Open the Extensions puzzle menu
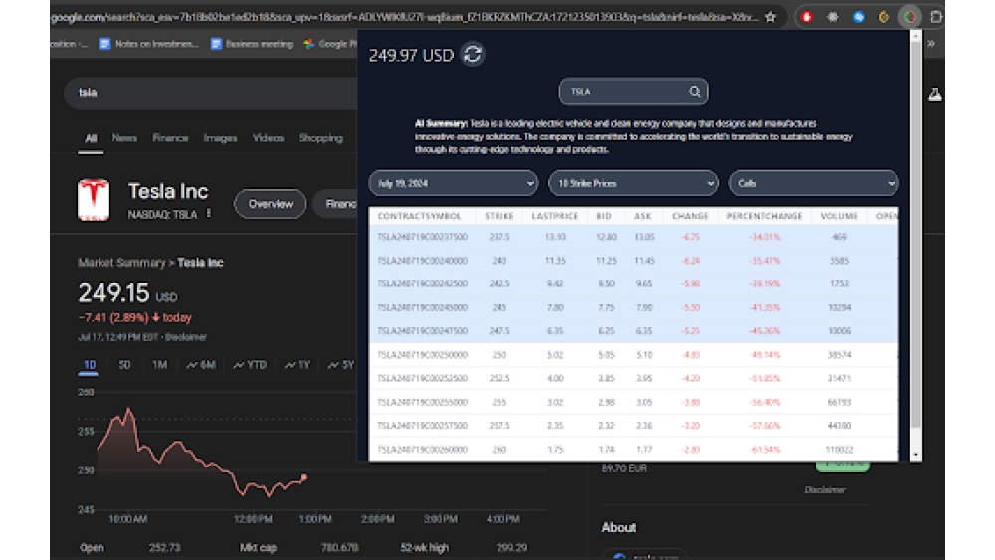This screenshot has width=995, height=560. pyautogui.click(x=936, y=17)
